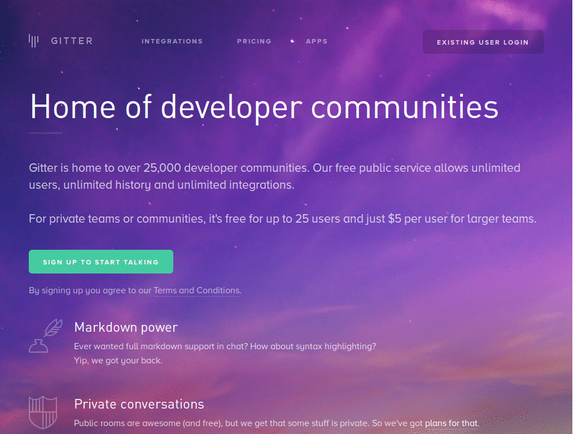578x434 pixels.
Task: Open the Apps nav link
Action: click(316, 41)
